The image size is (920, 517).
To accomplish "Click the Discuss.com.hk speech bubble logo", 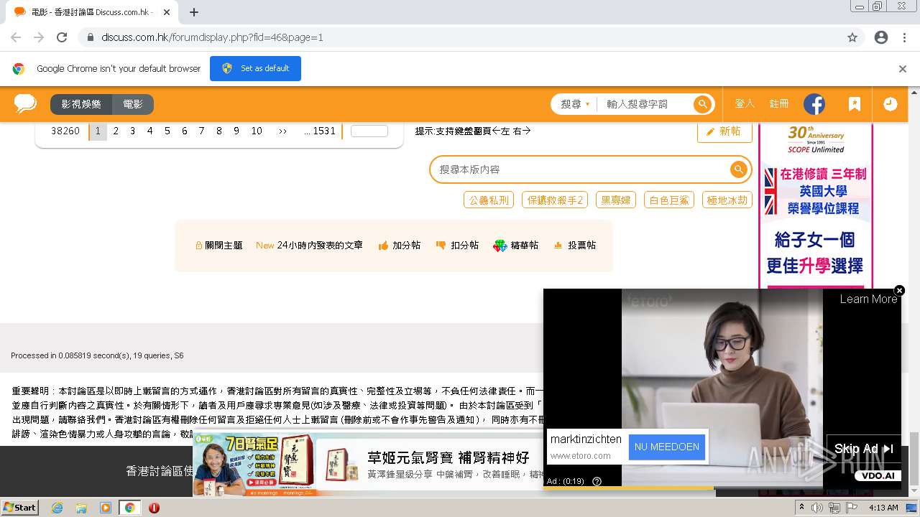I will coord(26,104).
